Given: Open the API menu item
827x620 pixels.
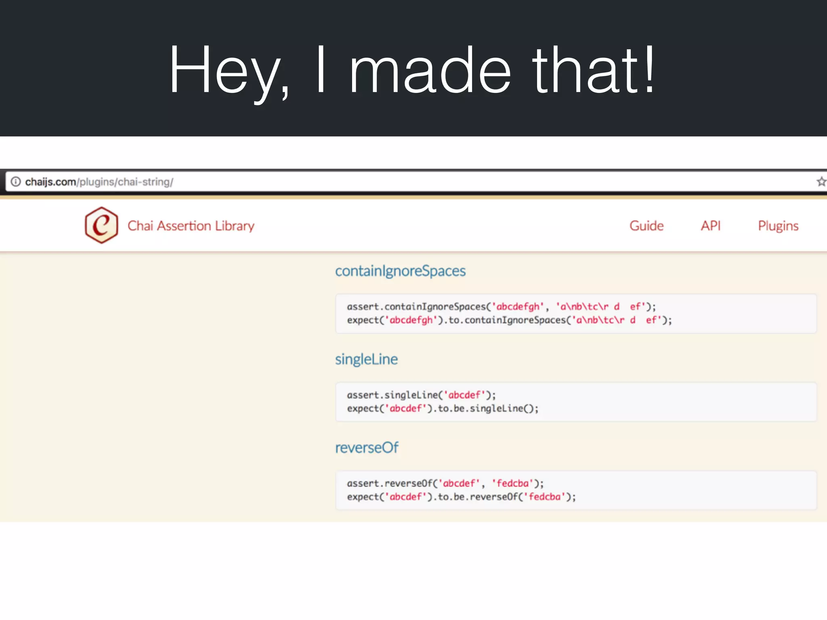Looking at the screenshot, I should pyautogui.click(x=711, y=226).
